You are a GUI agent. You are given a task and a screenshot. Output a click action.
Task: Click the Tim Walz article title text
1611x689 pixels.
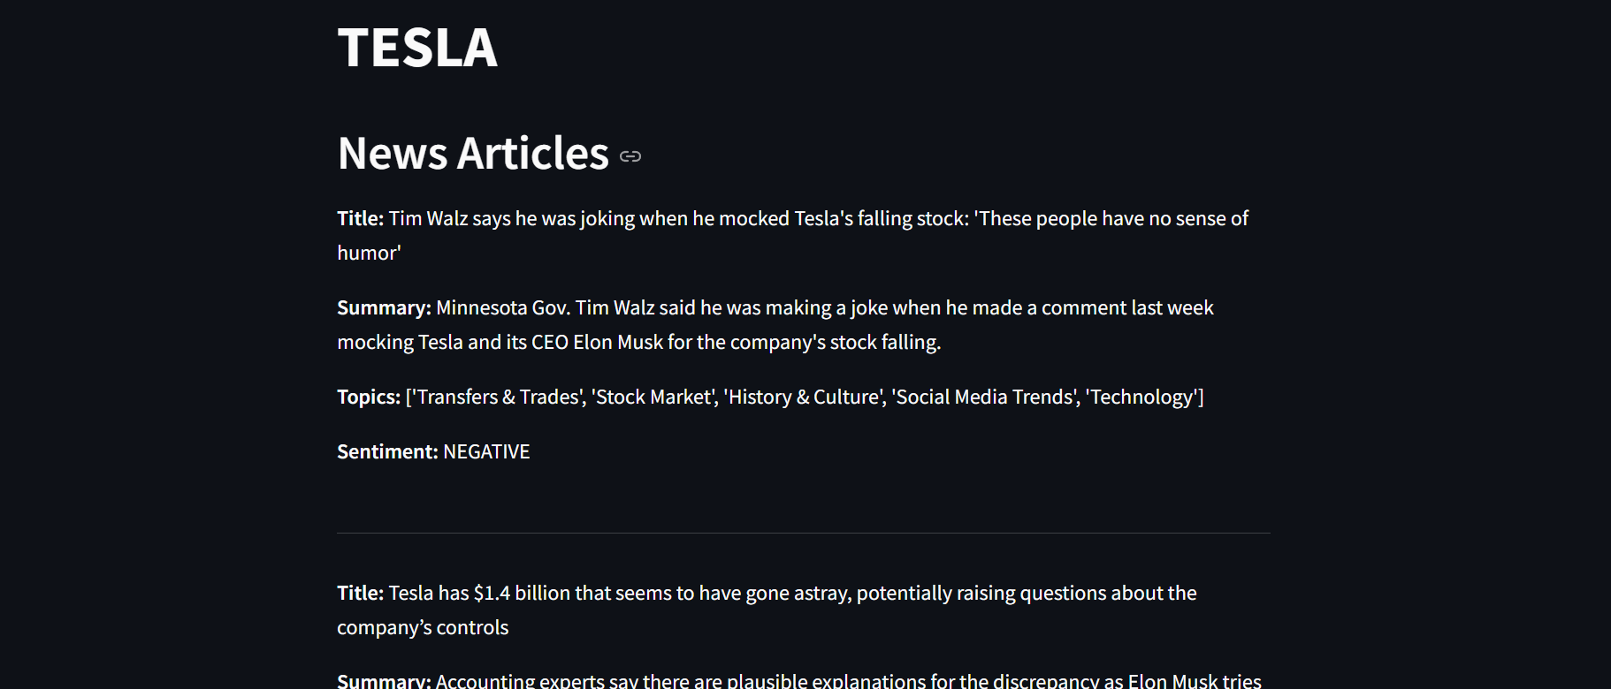click(x=792, y=235)
